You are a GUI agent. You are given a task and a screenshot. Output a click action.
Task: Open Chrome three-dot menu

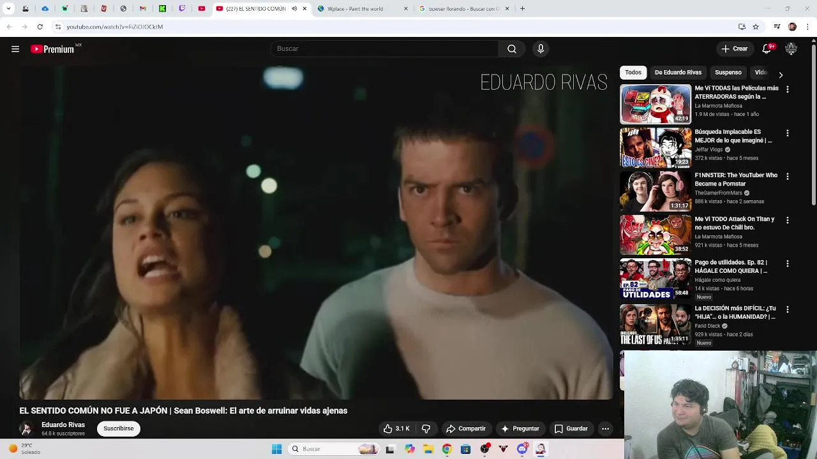pyautogui.click(x=808, y=27)
